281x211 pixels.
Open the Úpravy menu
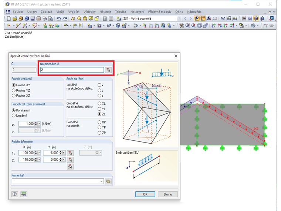[x=32, y=12]
